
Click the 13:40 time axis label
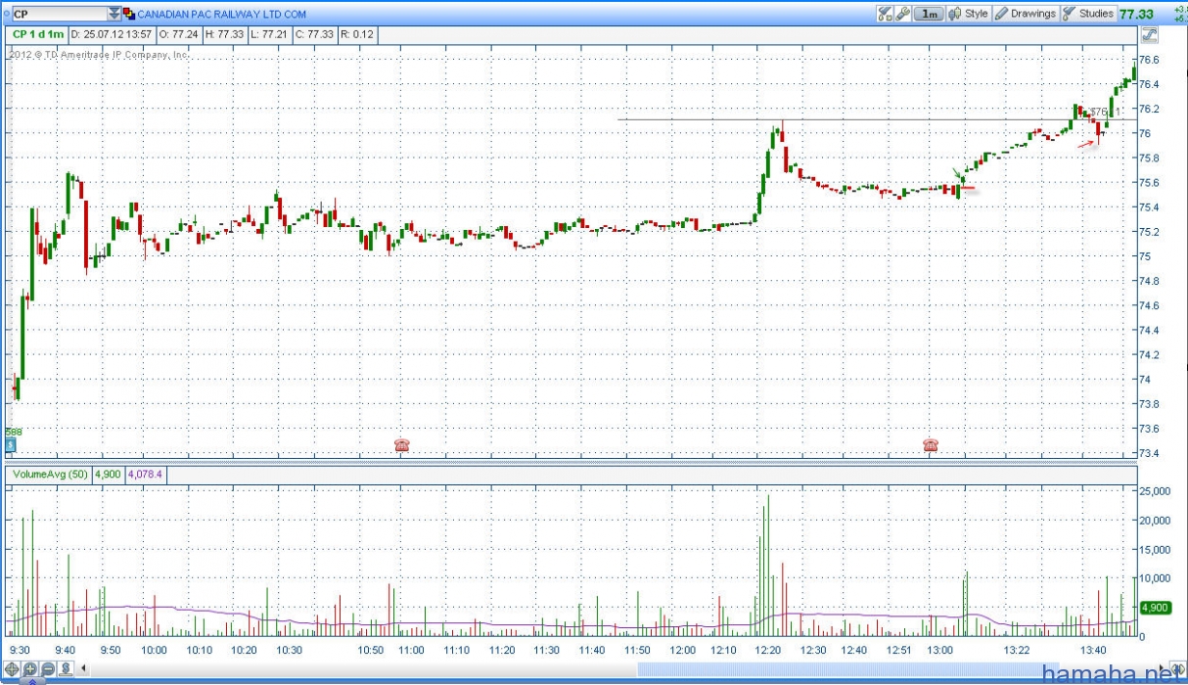pos(1093,651)
